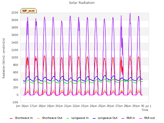Click the green Longwave In legend swatch
Image resolution: width=164 pixels, height=123 pixels.
pos(68,118)
